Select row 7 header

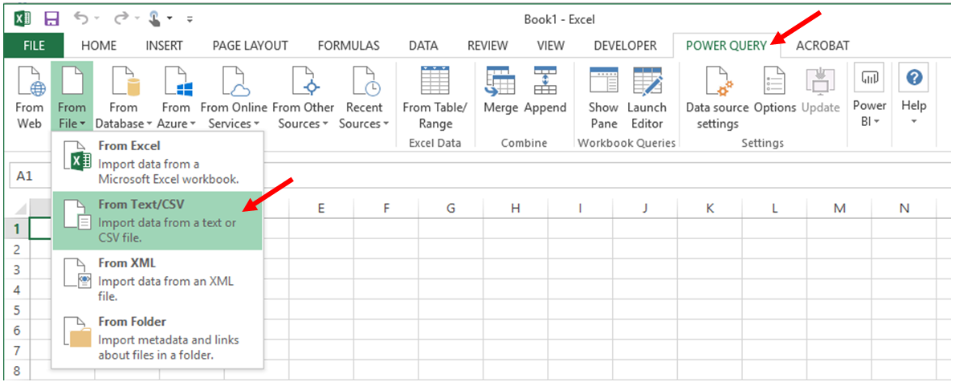click(x=17, y=351)
